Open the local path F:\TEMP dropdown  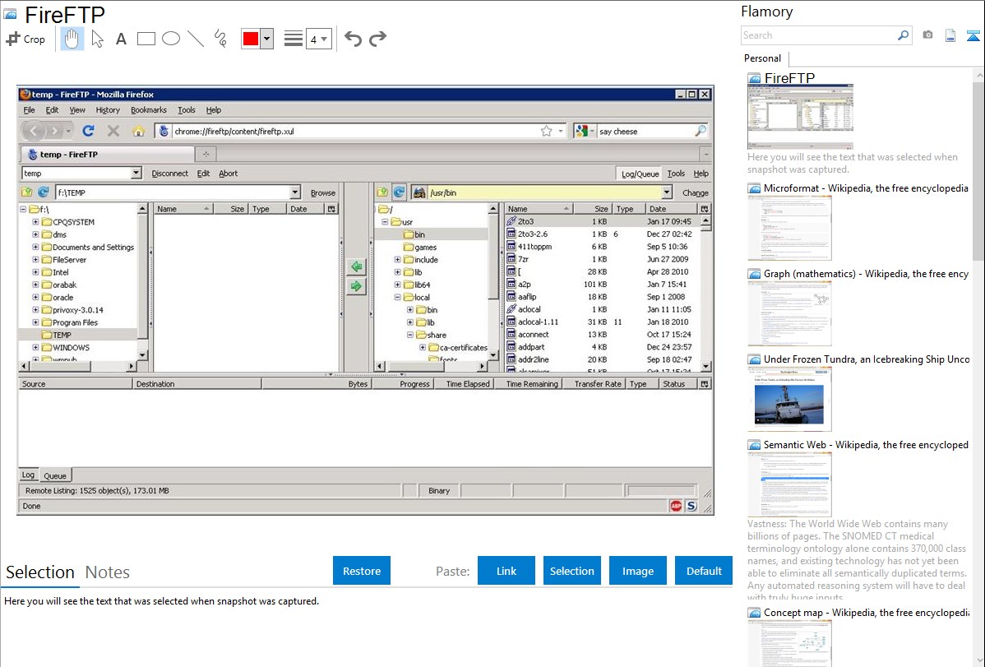[x=294, y=192]
